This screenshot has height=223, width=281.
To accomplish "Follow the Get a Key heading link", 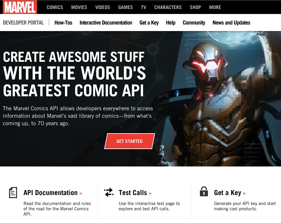I will click(x=230, y=193).
